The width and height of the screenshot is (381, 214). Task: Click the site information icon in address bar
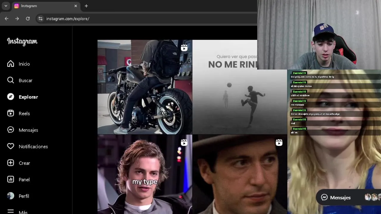(x=40, y=18)
